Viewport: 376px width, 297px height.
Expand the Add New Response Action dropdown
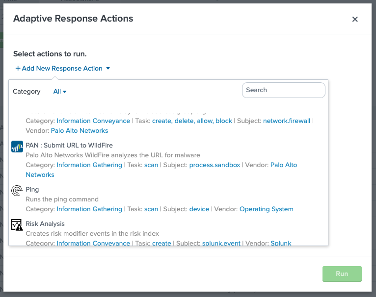pyautogui.click(x=63, y=69)
